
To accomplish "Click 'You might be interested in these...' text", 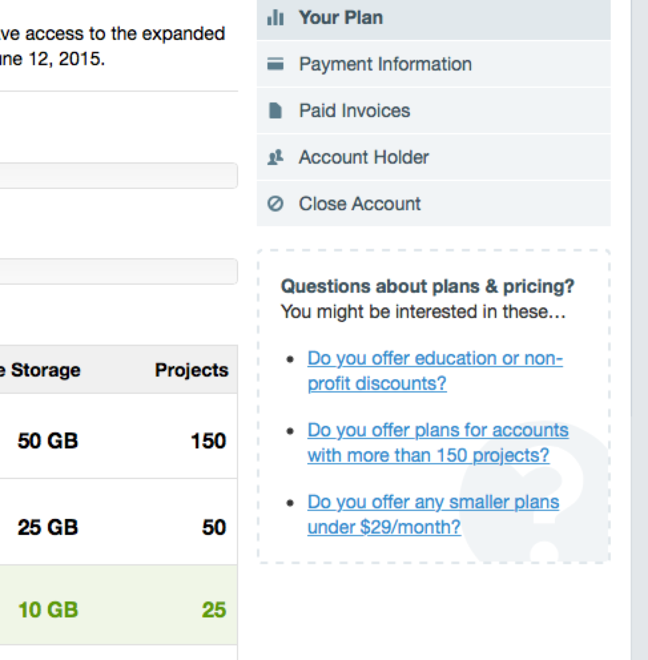I will pos(423,312).
